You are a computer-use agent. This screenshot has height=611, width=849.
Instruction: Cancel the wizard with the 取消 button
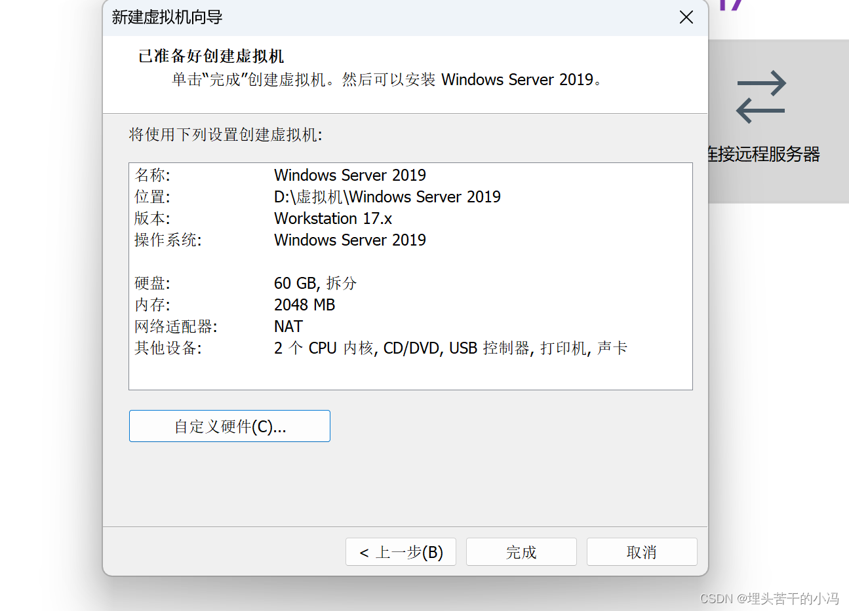[x=642, y=552]
